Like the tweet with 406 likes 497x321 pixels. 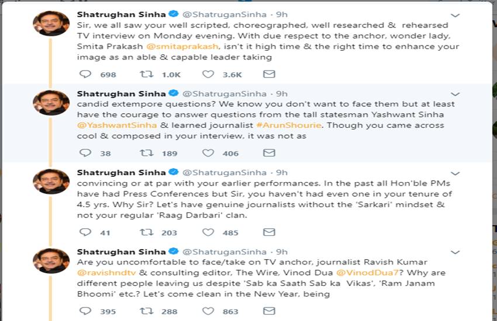208,153
